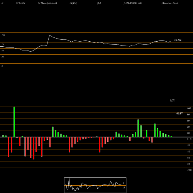The image size is (193, 193).
Task: Click the 40 label on MR axis
Action: coord(188,127)
